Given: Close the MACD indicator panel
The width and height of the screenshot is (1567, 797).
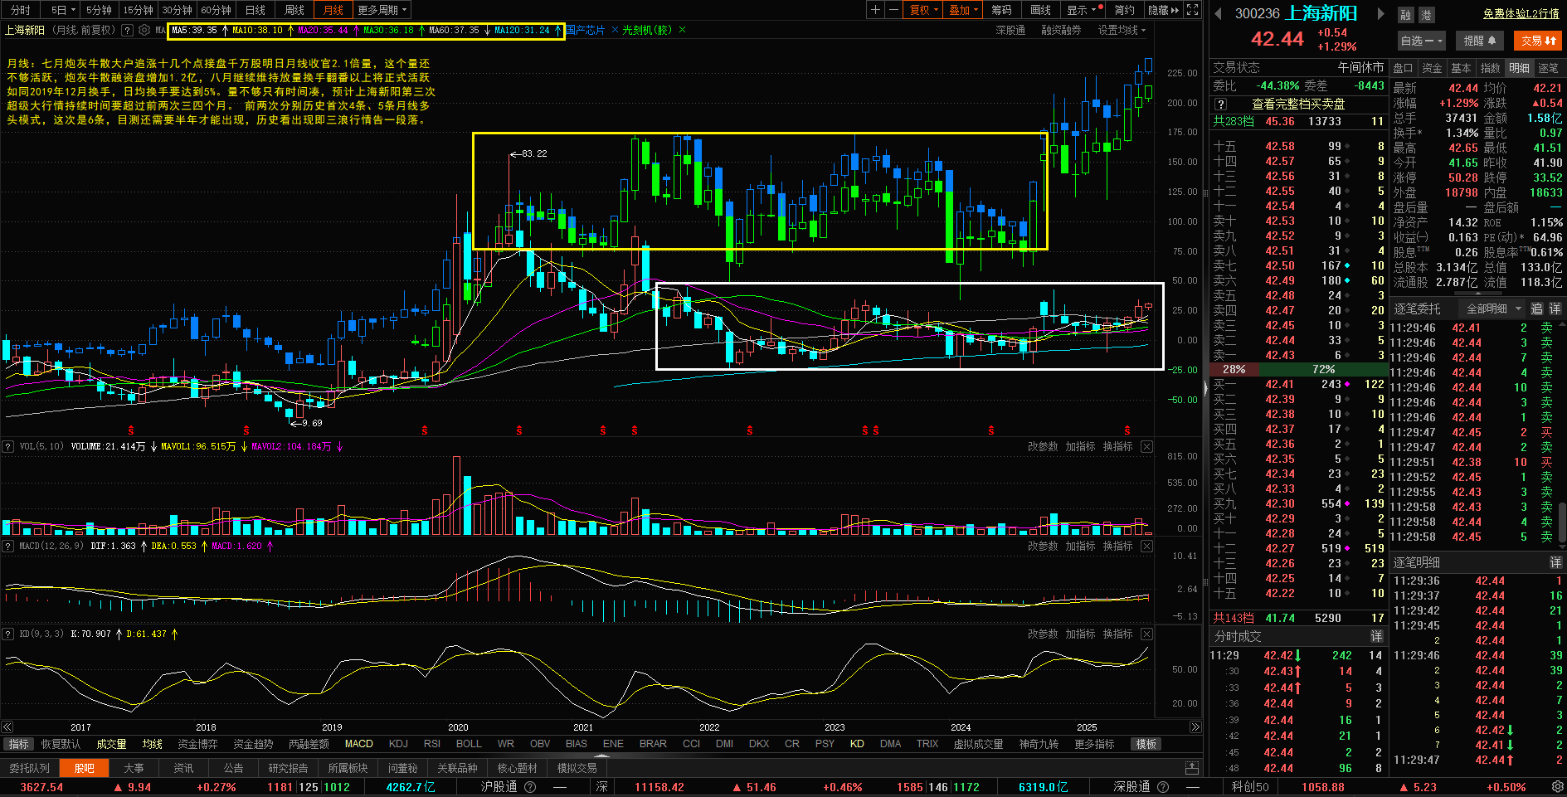Looking at the screenshot, I should coord(1146,546).
